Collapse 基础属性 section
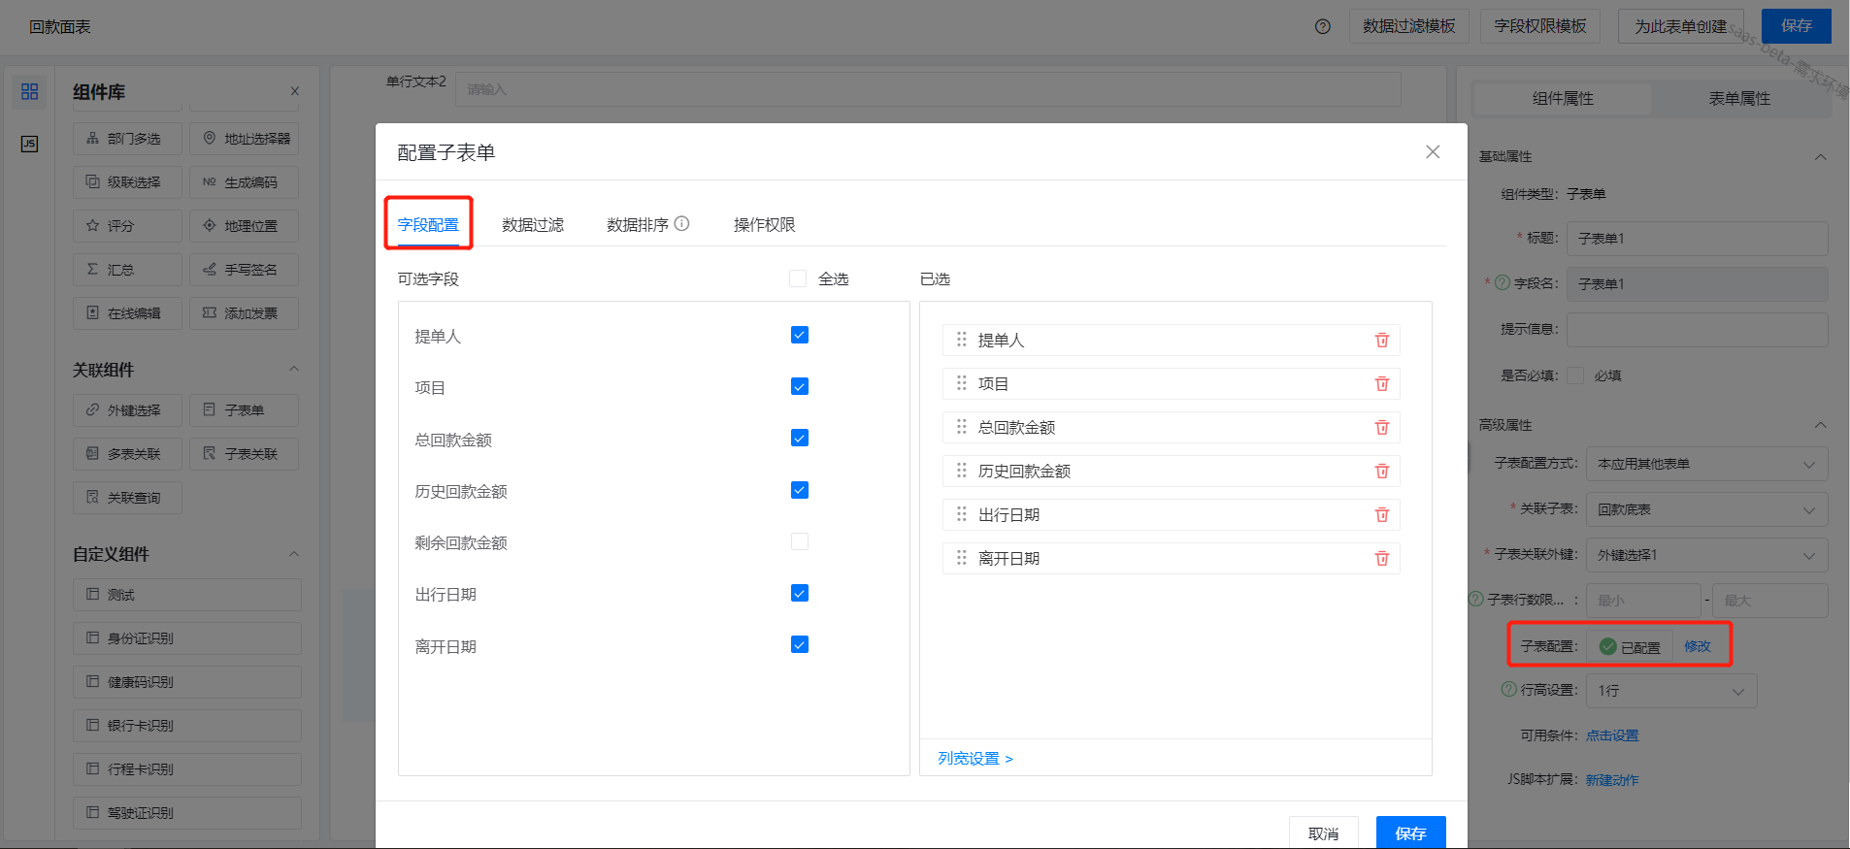The width and height of the screenshot is (1850, 849). [x=1821, y=157]
